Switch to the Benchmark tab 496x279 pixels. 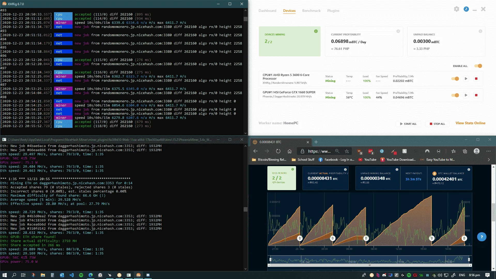click(x=311, y=11)
